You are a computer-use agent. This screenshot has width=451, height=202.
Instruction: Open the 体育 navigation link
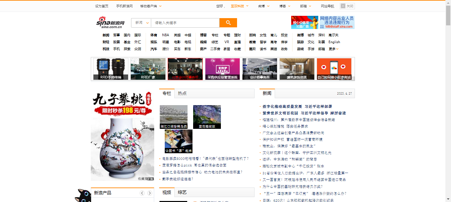tap(154, 35)
